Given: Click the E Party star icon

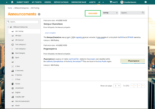Looking at the screenshot, I should pos(13,79).
